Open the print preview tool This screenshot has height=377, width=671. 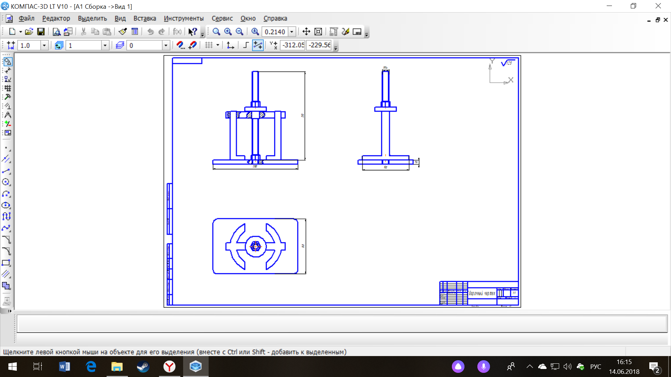[56, 32]
